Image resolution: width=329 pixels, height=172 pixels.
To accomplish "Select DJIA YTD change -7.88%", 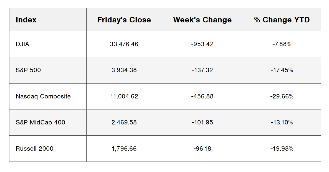I will pos(282,44).
